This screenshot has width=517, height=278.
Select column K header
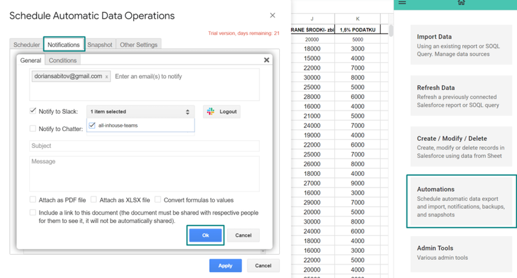tap(357, 19)
